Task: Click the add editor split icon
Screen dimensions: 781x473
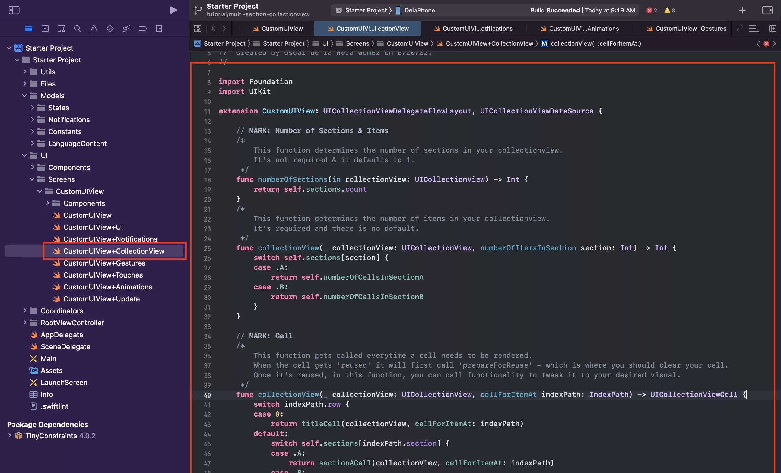Action: 772,29
